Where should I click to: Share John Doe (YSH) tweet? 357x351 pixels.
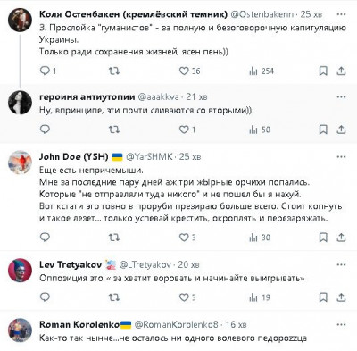341,238
